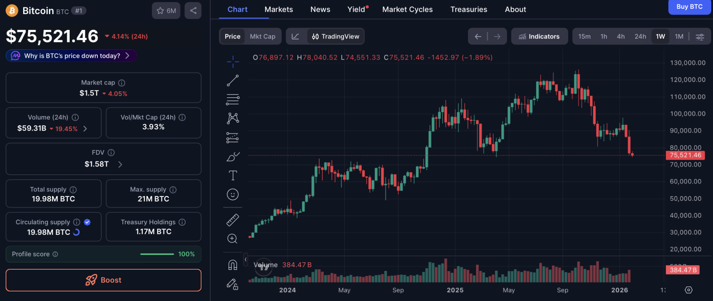713x301 pixels.
Task: Switch to TradingView chart mode
Action: coord(336,36)
